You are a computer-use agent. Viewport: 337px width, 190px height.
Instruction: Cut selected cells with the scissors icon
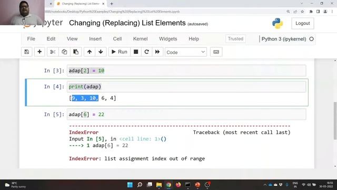(x=53, y=52)
